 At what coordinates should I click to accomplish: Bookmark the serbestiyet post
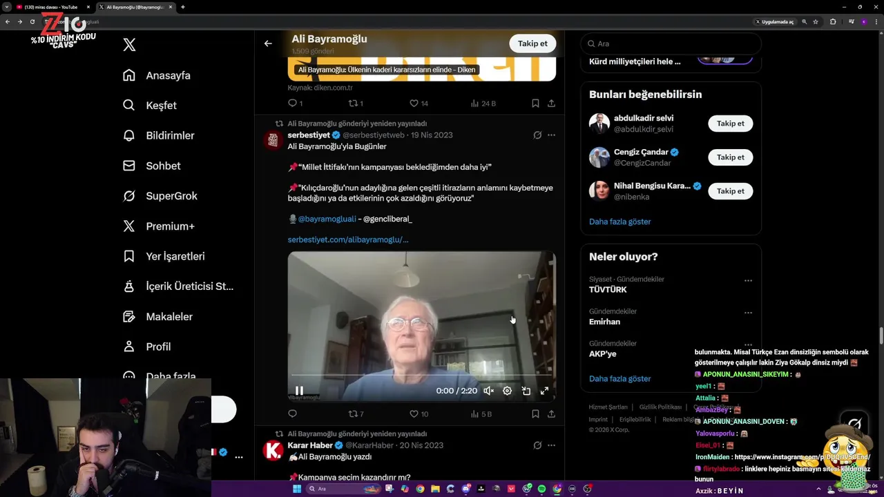pos(535,413)
